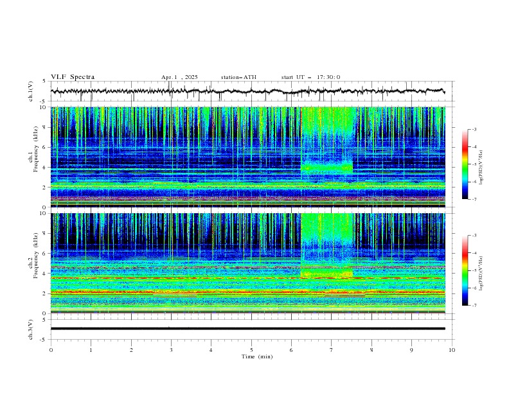Click the "-3" label on ch.1 colorbar

474,129
